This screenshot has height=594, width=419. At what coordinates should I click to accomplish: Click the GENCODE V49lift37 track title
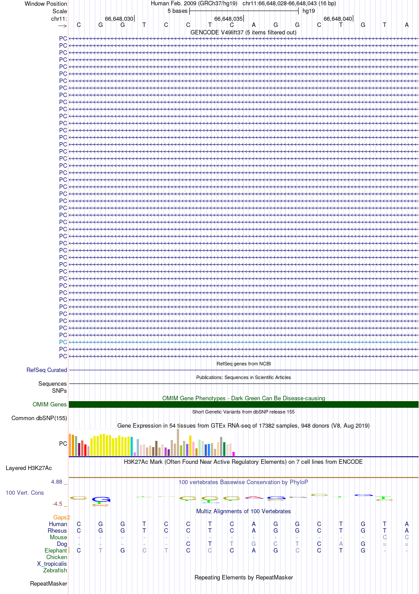click(243, 32)
